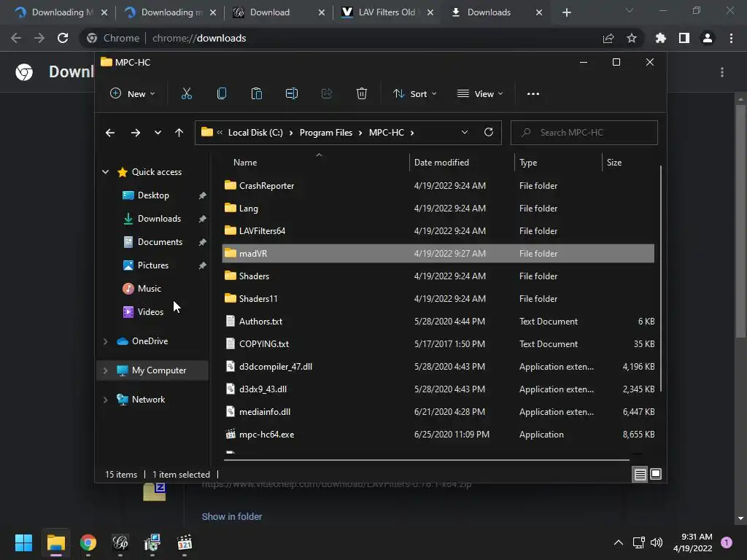Screen dimensions: 747x560
Task: Click the Share icon in Explorer toolbar
Action: coord(327,94)
